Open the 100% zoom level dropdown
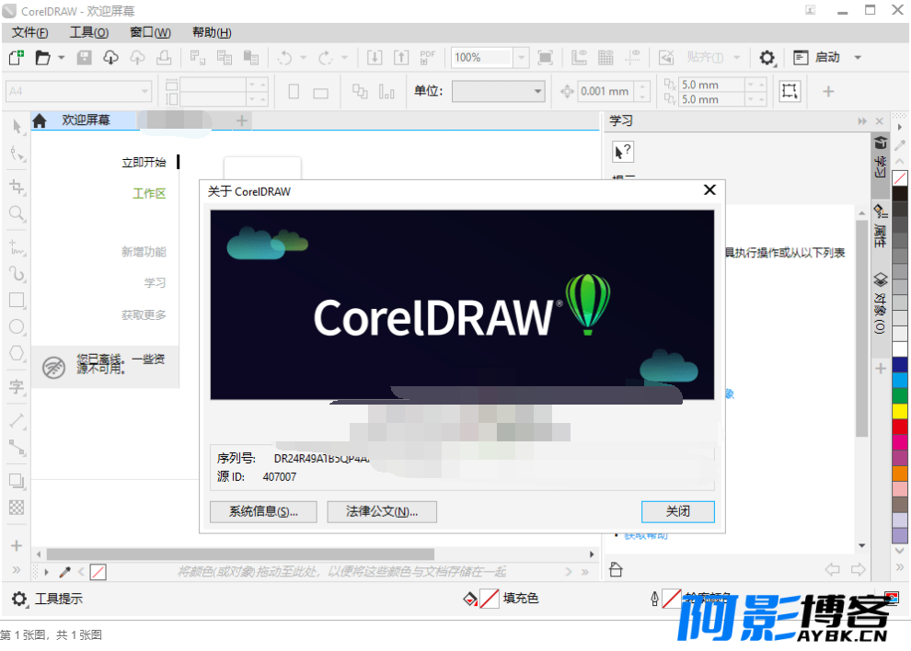 pos(521,58)
